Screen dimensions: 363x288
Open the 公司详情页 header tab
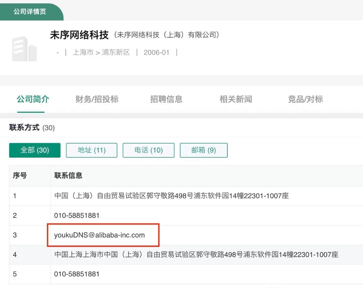click(x=30, y=12)
